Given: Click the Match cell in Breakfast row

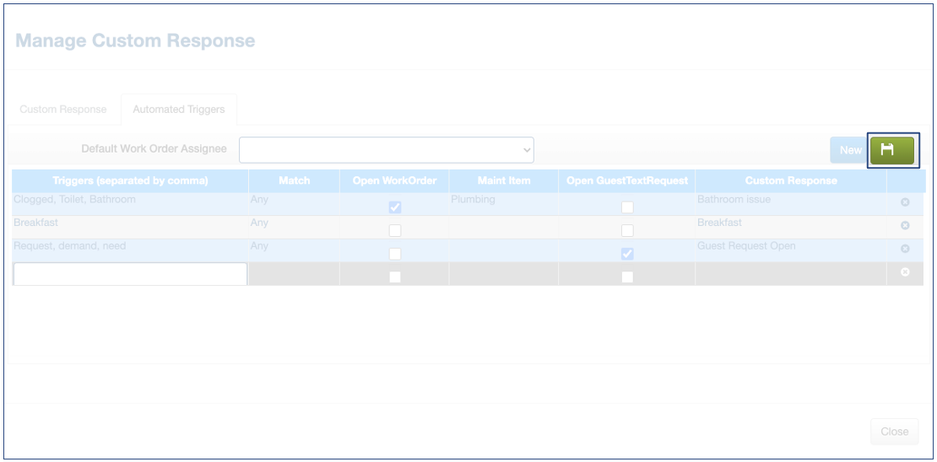Looking at the screenshot, I should (294, 226).
